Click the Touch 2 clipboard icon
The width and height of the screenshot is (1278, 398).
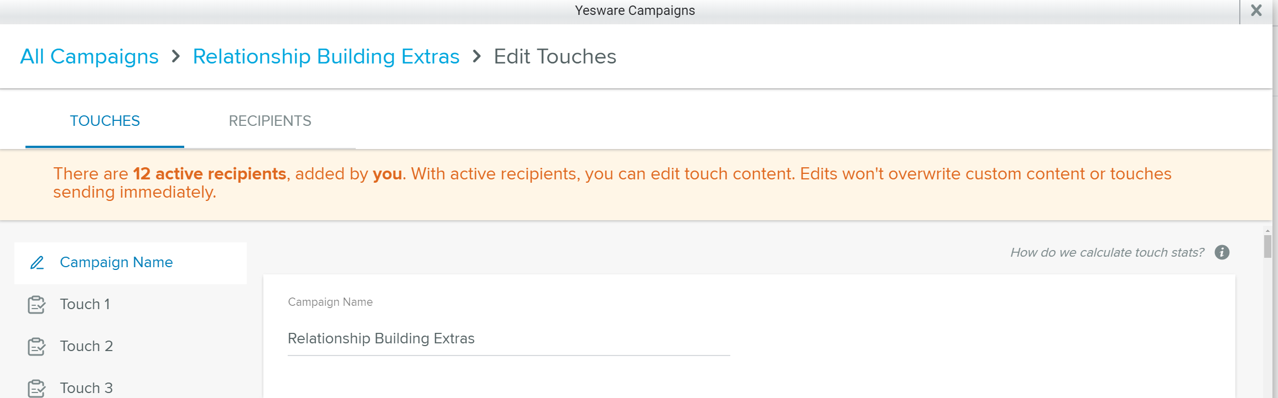[37, 347]
